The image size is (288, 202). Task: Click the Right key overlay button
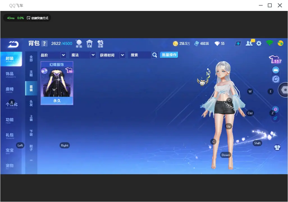coord(65,145)
